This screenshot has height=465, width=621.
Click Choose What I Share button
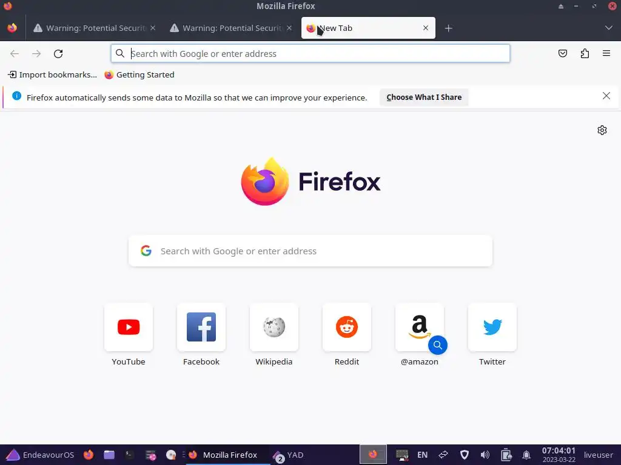pyautogui.click(x=424, y=97)
